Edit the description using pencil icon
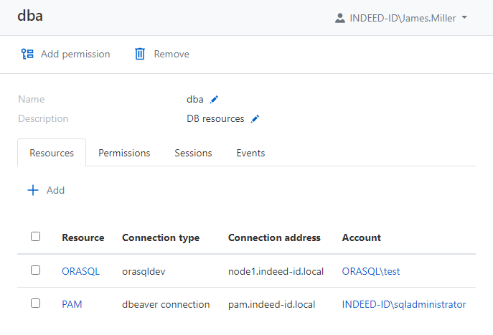This screenshot has width=493, height=335. click(255, 119)
